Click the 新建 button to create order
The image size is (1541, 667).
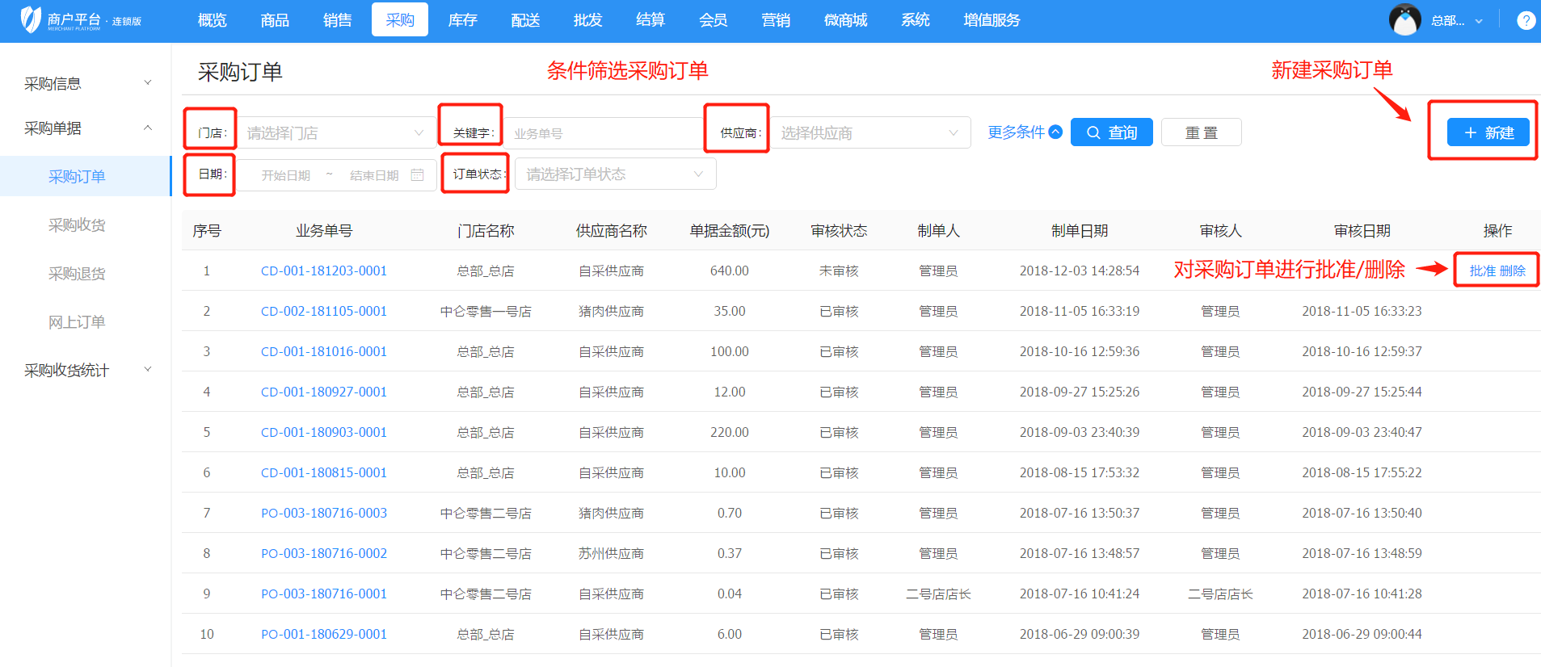(x=1488, y=132)
